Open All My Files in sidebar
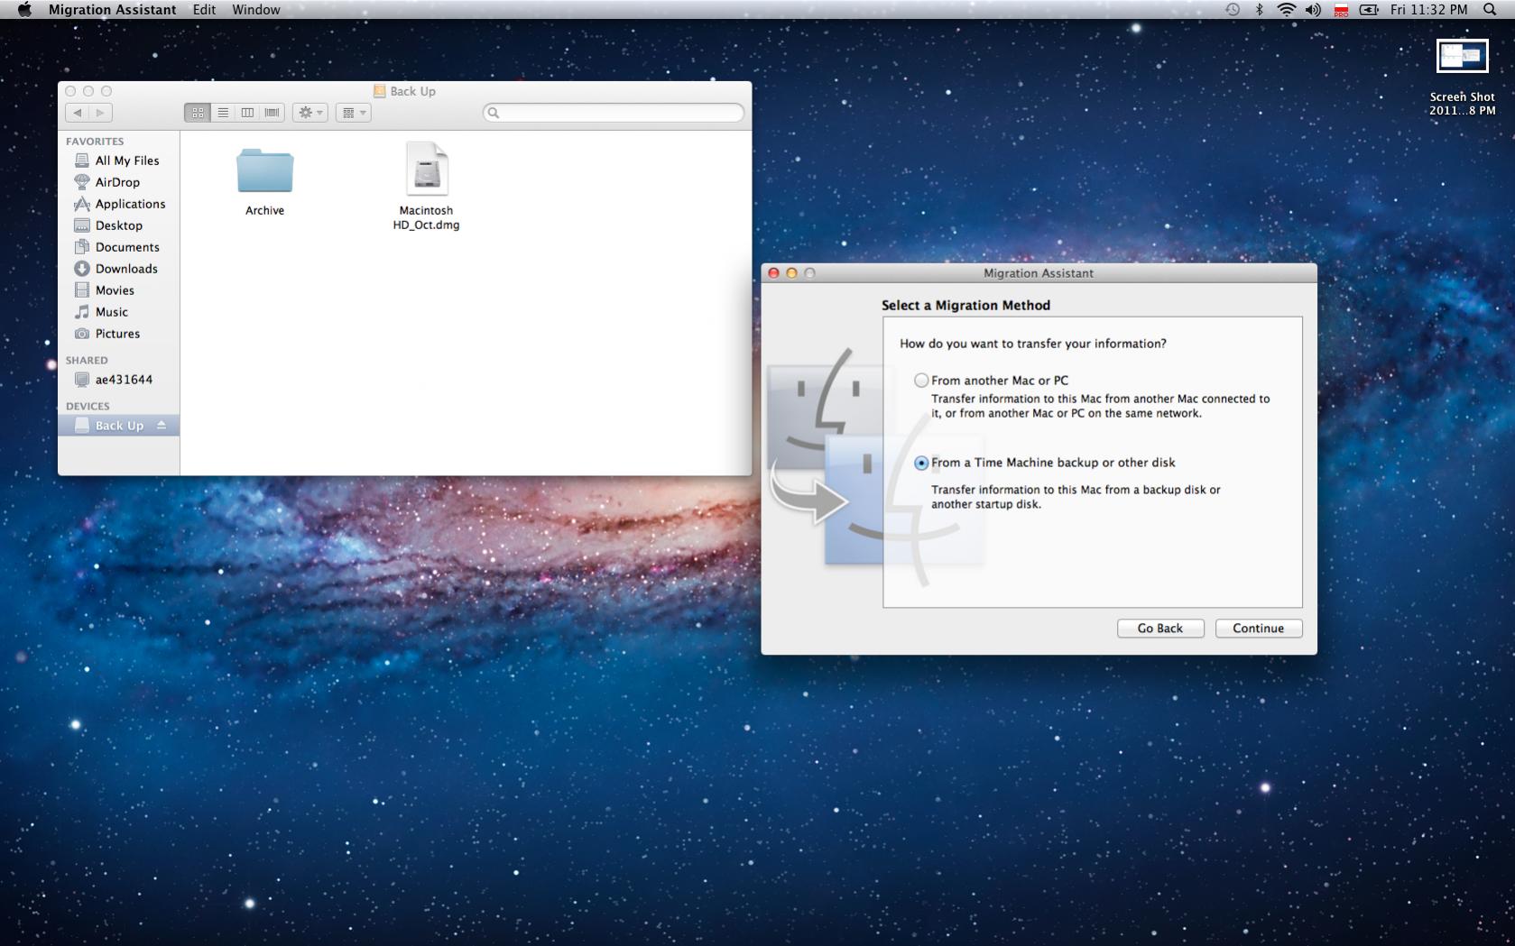This screenshot has height=946, width=1515. coord(118,161)
